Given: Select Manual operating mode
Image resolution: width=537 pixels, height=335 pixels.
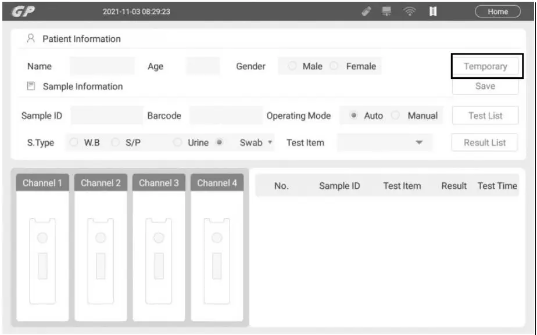Looking at the screenshot, I should [x=396, y=116].
